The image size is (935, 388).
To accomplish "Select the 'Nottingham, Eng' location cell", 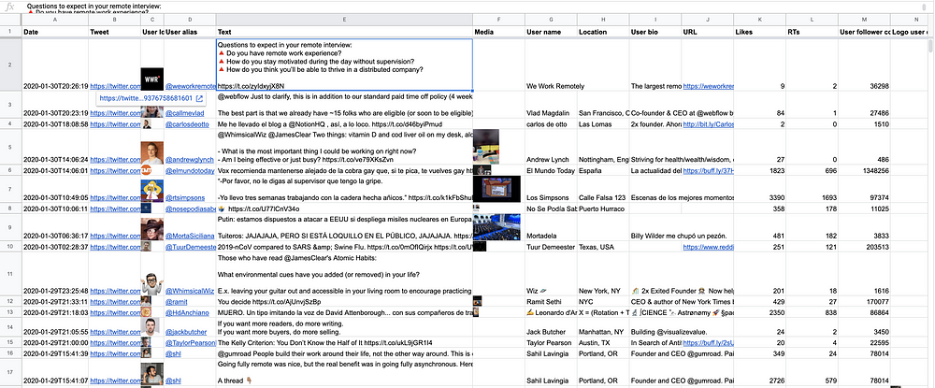I will [x=603, y=147].
